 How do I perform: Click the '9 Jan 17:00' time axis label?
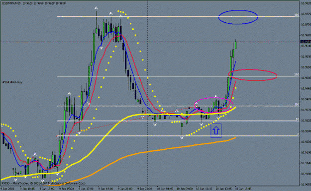pyautogui.click(x=86, y=189)
